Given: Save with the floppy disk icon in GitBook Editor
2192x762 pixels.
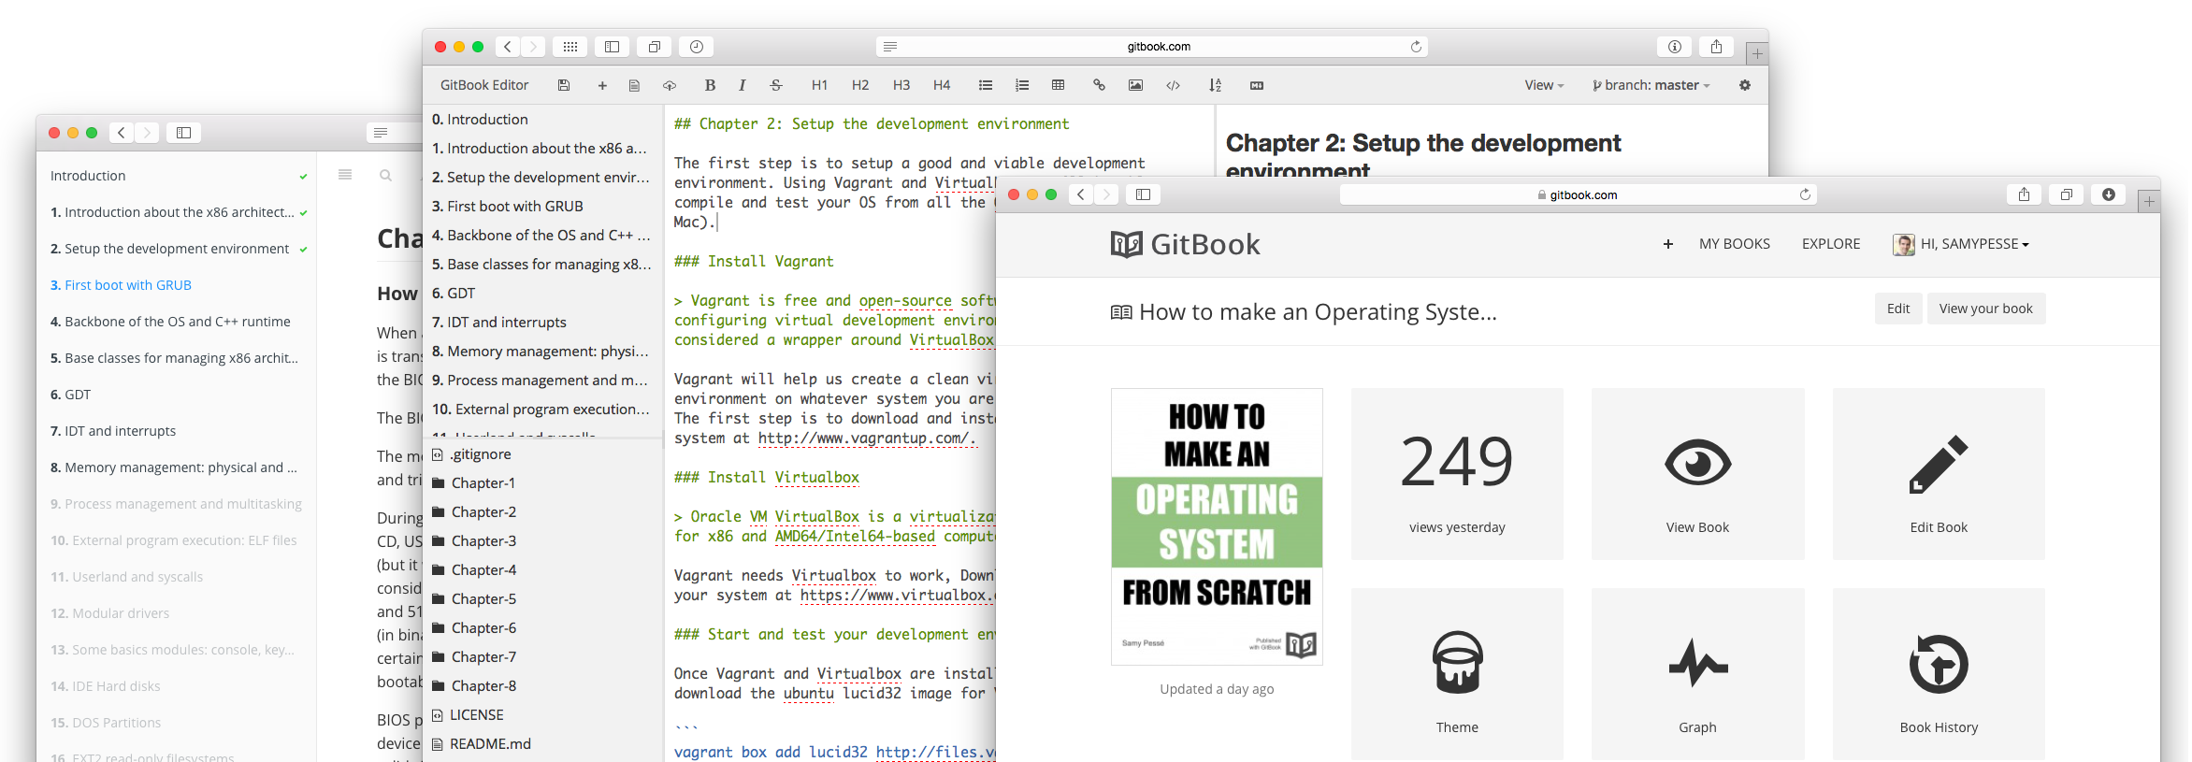Looking at the screenshot, I should tap(563, 85).
